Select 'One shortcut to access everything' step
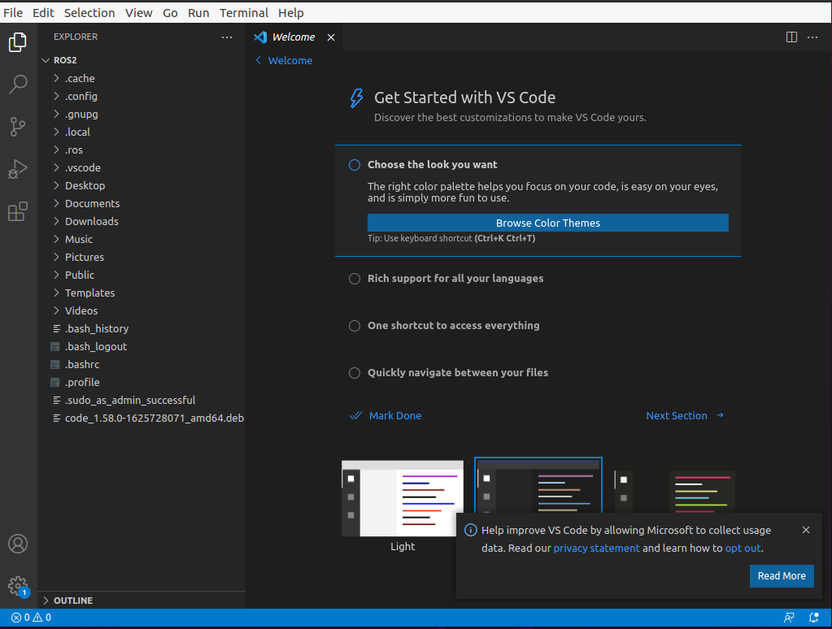832x629 pixels. 453,326
